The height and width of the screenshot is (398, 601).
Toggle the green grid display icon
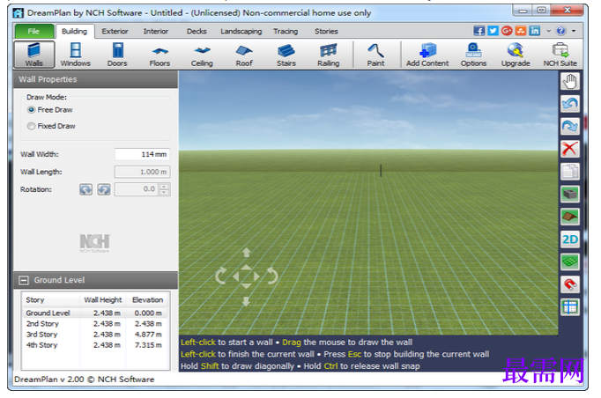570,262
